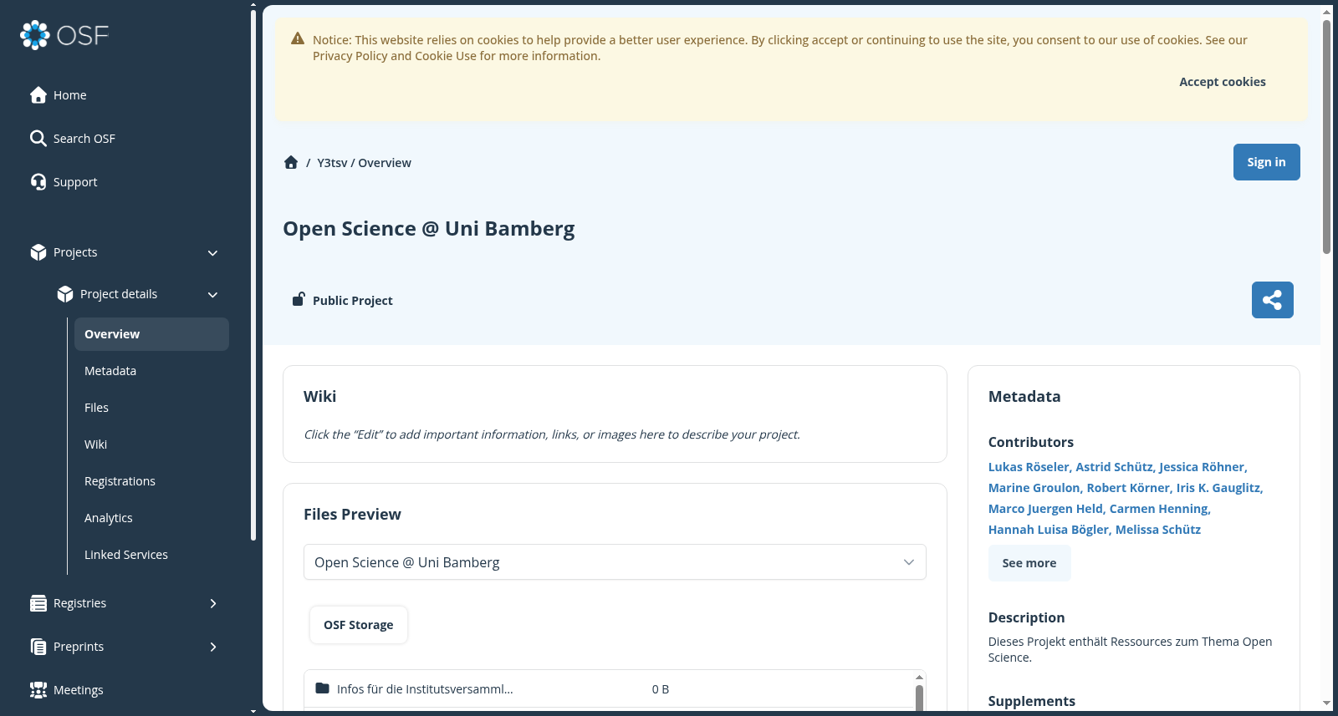
Task: Open contributor Robert Körner's profile
Action: pyautogui.click(x=1128, y=488)
